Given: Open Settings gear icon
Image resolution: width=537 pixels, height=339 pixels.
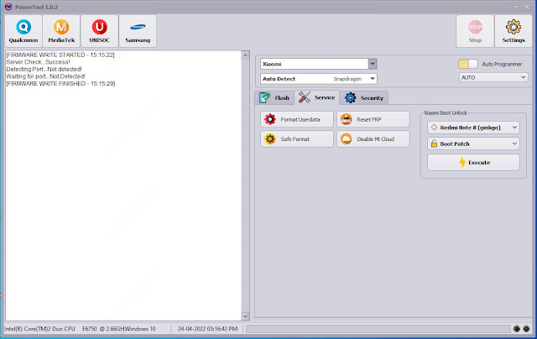Looking at the screenshot, I should coord(514,27).
